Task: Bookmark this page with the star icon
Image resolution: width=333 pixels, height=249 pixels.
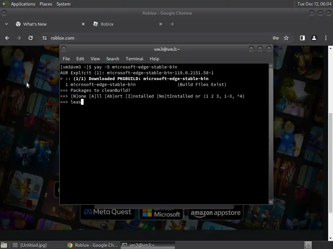Action: click(x=286, y=38)
